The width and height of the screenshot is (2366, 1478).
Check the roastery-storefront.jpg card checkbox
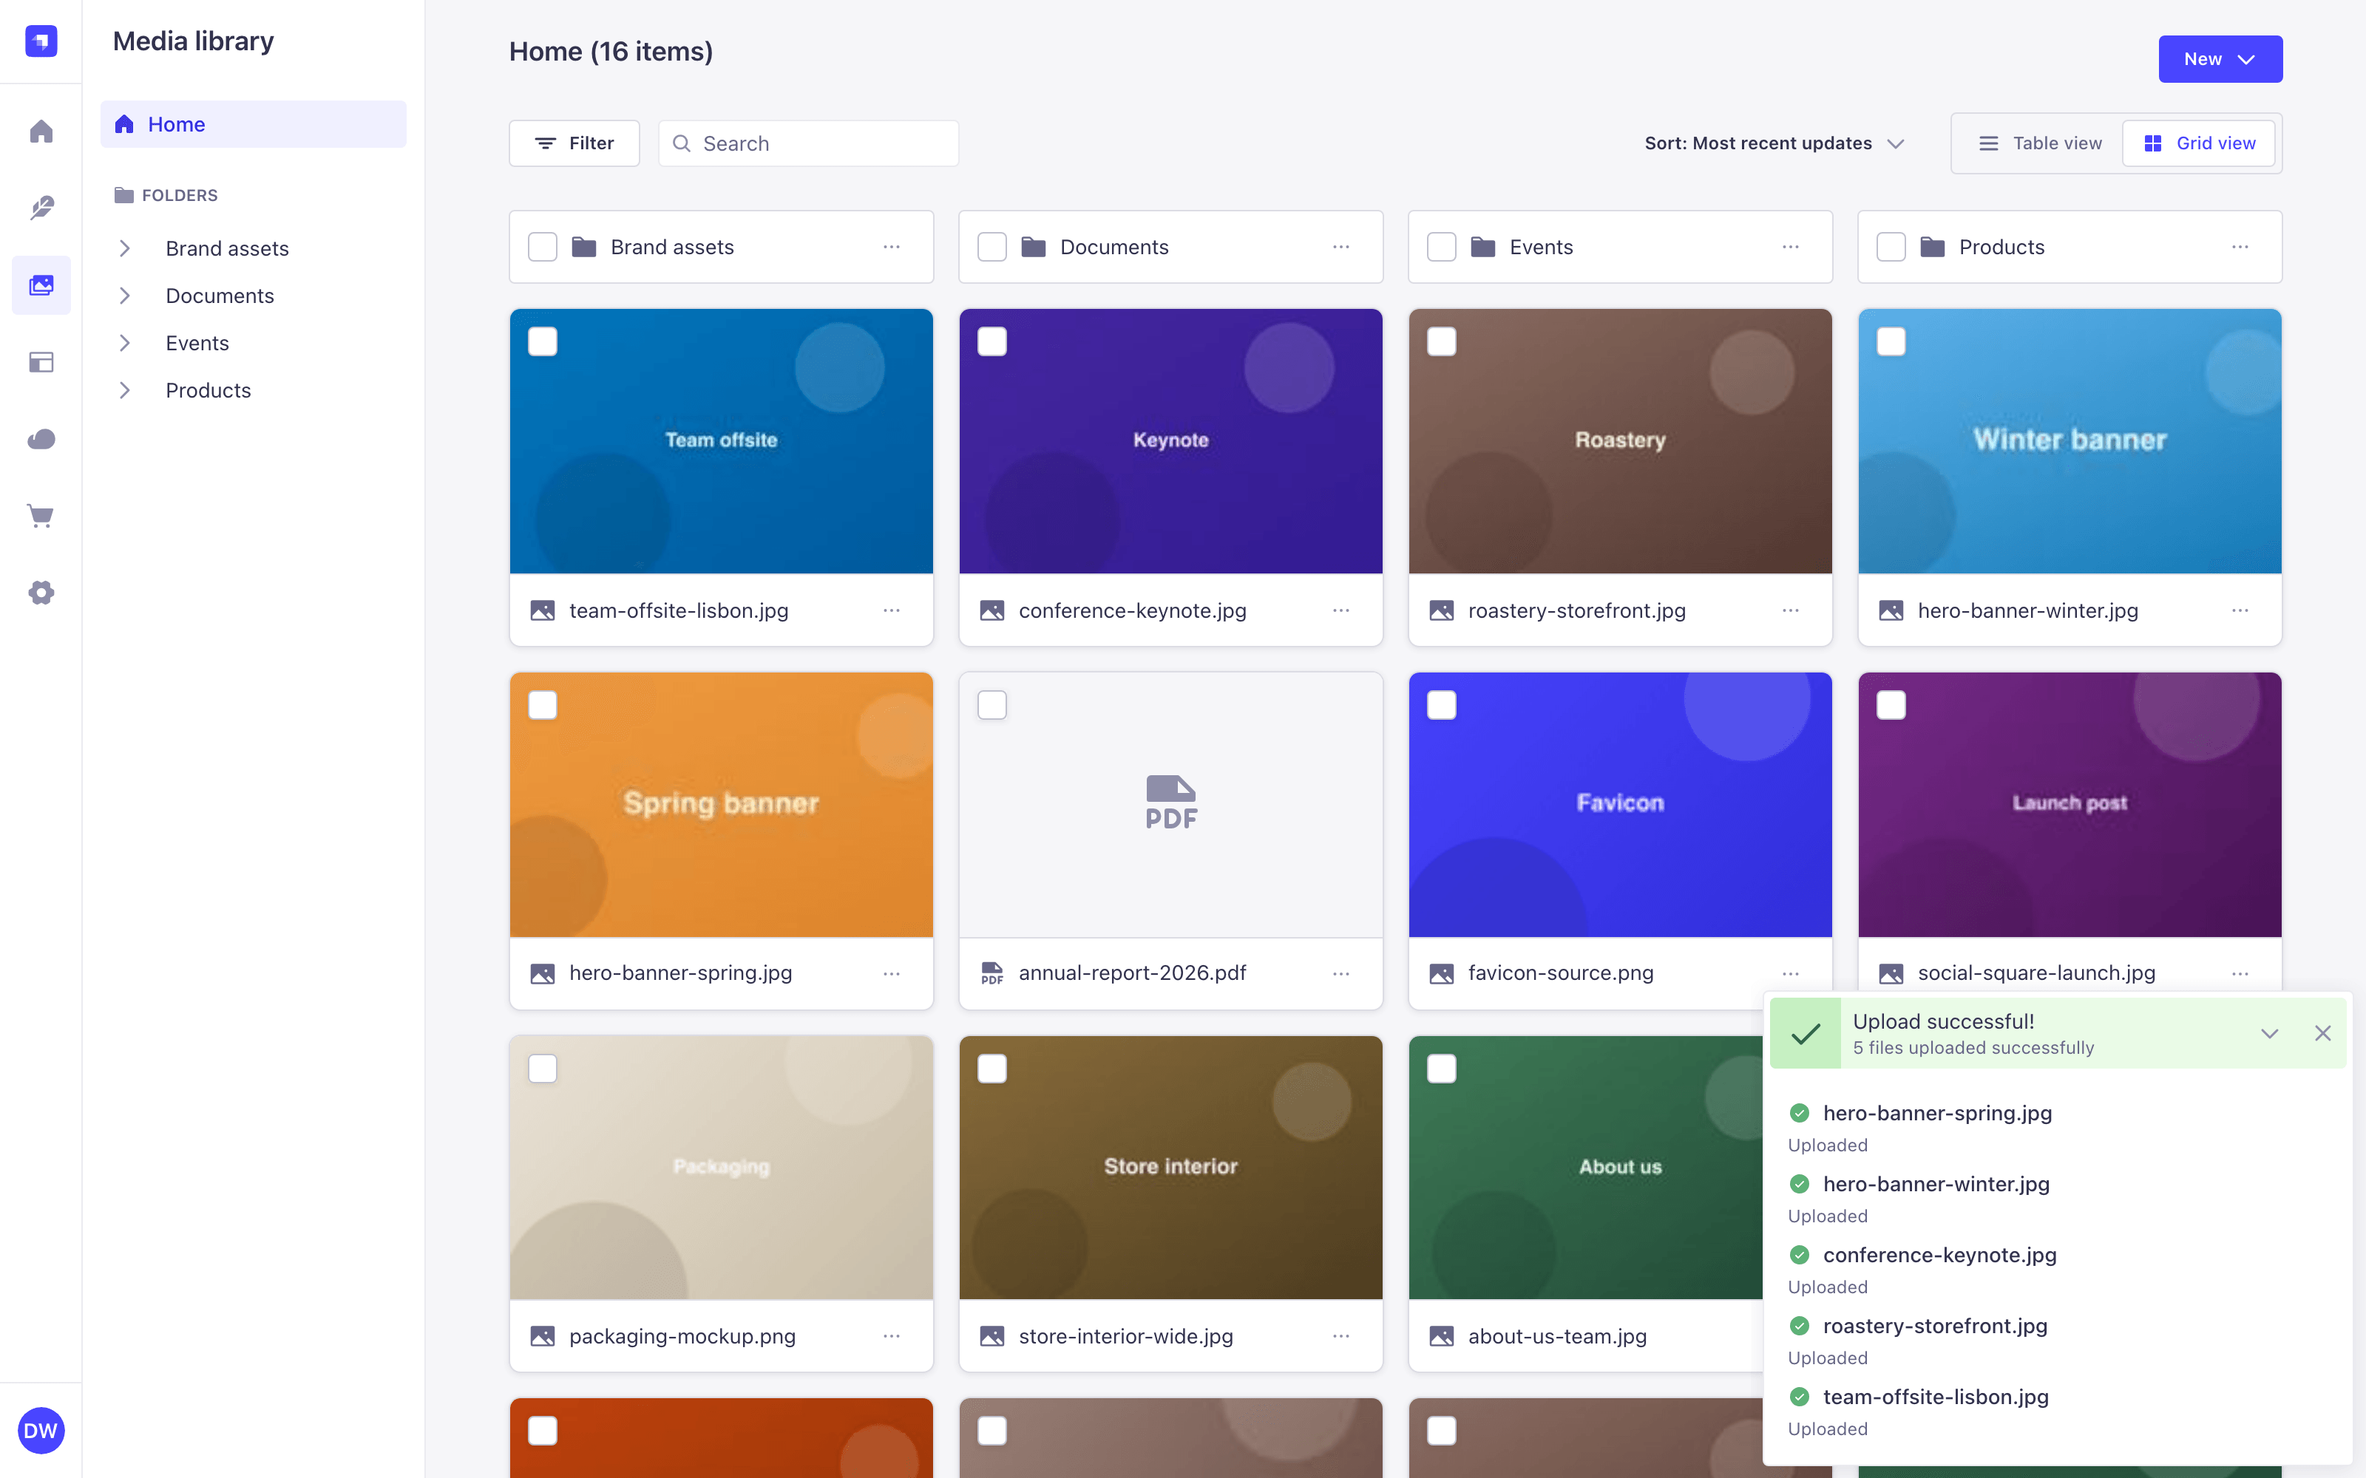(1442, 342)
